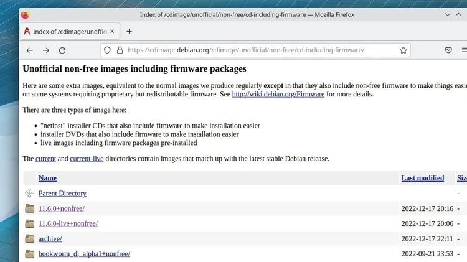Click the netinst installer CDs bullet
The width and height of the screenshot is (467, 262).
tap(151, 126)
